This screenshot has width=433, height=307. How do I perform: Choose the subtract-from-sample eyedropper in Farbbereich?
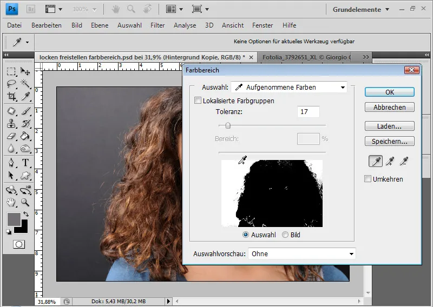(404, 162)
